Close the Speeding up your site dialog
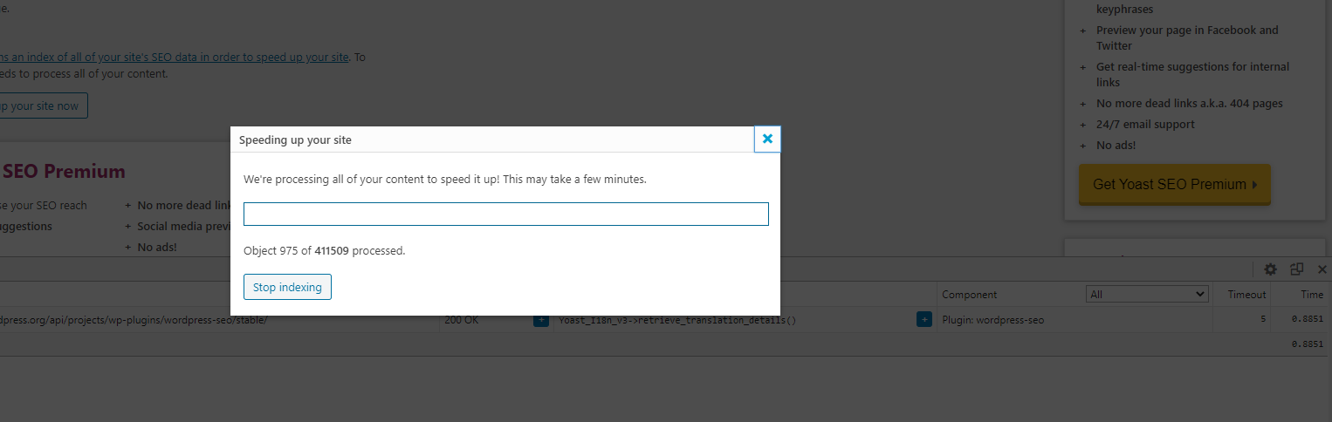Image resolution: width=1332 pixels, height=422 pixels. [x=767, y=139]
